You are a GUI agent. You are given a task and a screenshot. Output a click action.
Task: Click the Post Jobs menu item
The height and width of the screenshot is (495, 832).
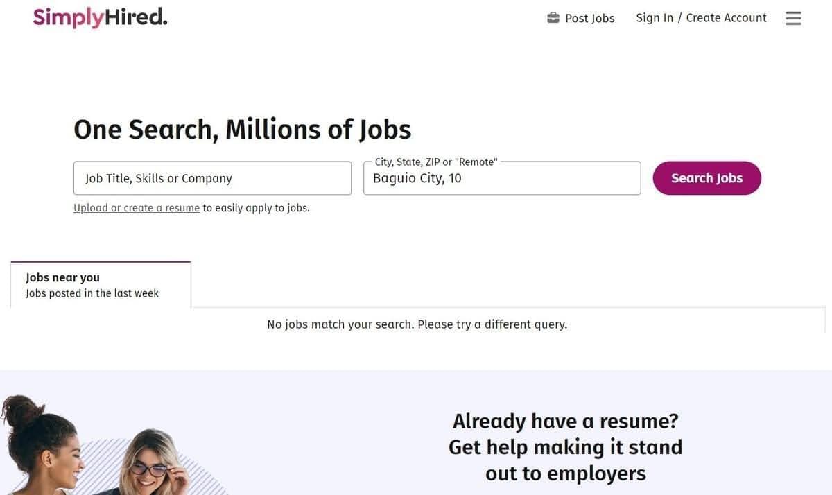point(590,18)
